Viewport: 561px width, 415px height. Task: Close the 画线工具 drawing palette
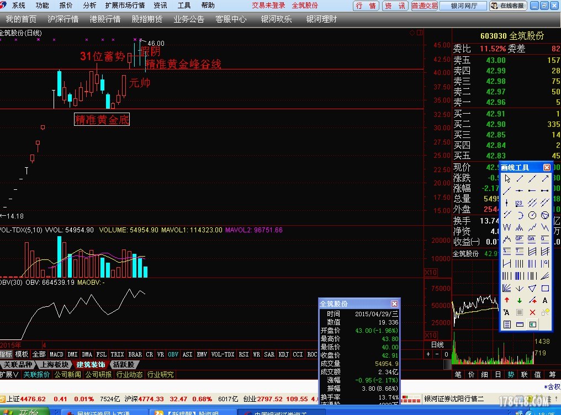547,167
